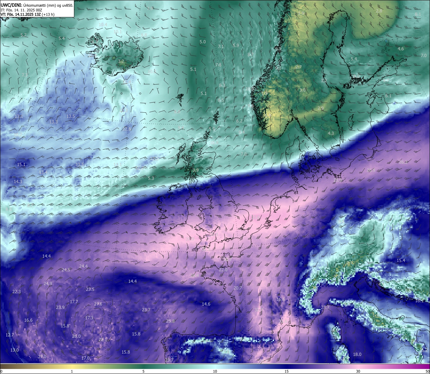This screenshot has height=374, width=430.
Task: Click the 15.4 value on the map
Action: point(401,261)
